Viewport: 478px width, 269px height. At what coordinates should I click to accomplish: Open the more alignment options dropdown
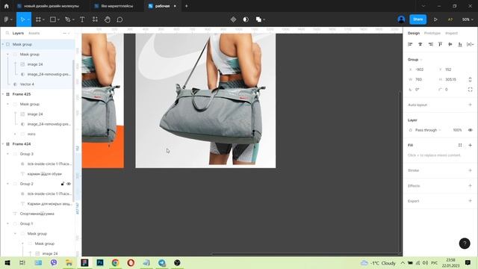pyautogui.click(x=470, y=44)
